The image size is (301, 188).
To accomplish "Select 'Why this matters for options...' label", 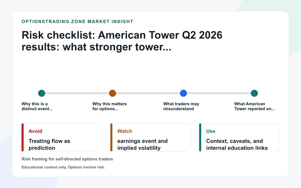I will coord(110,106).
